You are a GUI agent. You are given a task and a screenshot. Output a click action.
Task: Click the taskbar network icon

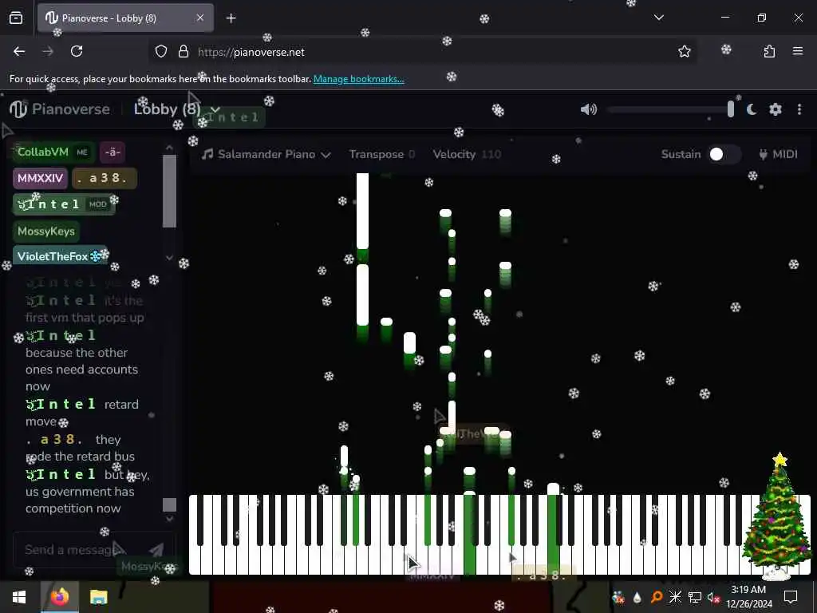(x=695, y=597)
